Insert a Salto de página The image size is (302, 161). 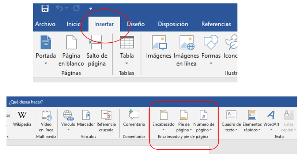pyautogui.click(x=97, y=47)
